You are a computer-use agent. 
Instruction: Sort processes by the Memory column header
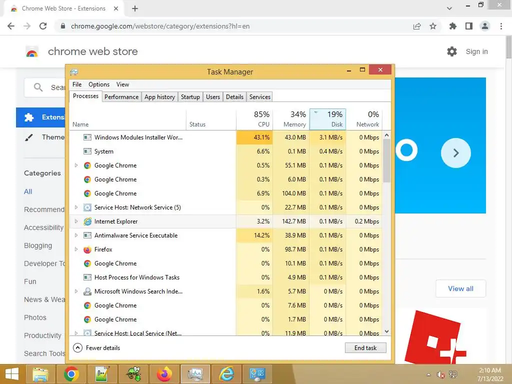(291, 119)
